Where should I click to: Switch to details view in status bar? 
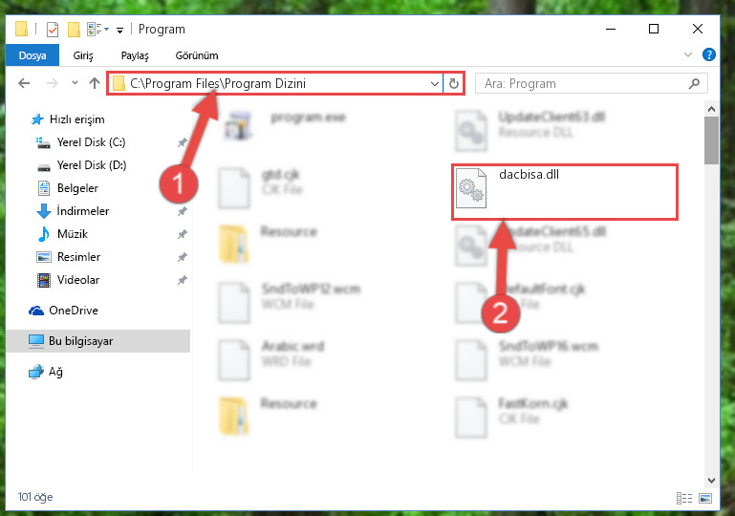tap(684, 498)
